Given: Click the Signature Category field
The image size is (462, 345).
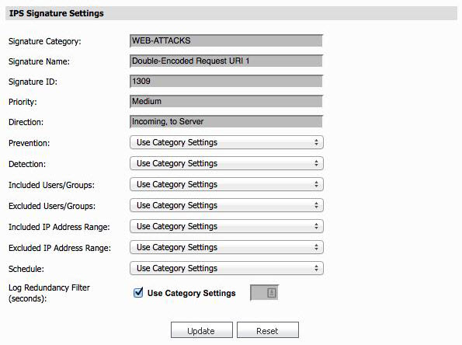Looking at the screenshot, I should [x=226, y=40].
